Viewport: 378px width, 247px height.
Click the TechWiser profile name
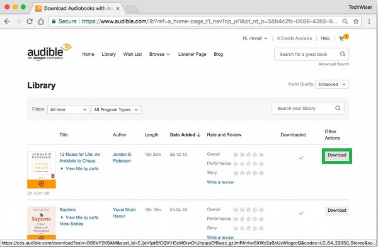point(360,7)
